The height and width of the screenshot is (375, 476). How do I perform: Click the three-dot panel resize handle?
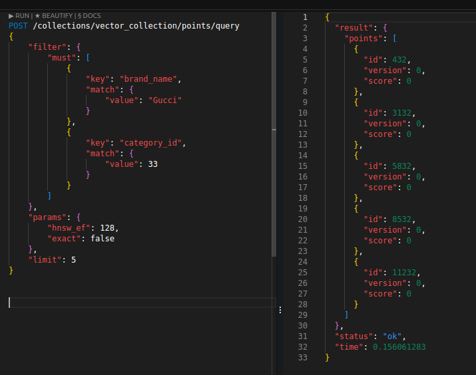(280, 310)
